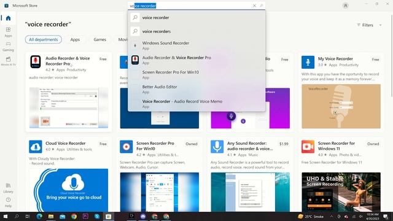Select Screen Recorder Pro For Win10 suggestion
The height and width of the screenshot is (221, 393).
(196, 74)
